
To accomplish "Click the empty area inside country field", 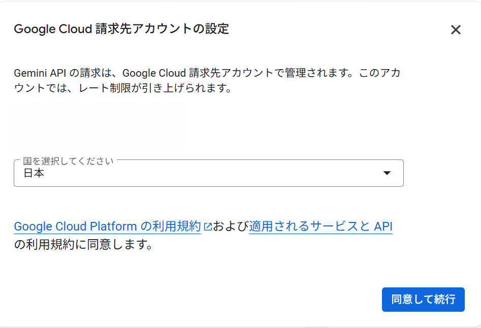I will pos(229,173).
